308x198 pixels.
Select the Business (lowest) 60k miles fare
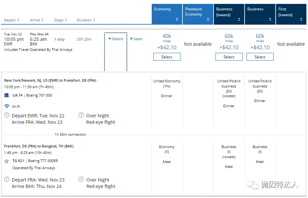[x=229, y=57]
